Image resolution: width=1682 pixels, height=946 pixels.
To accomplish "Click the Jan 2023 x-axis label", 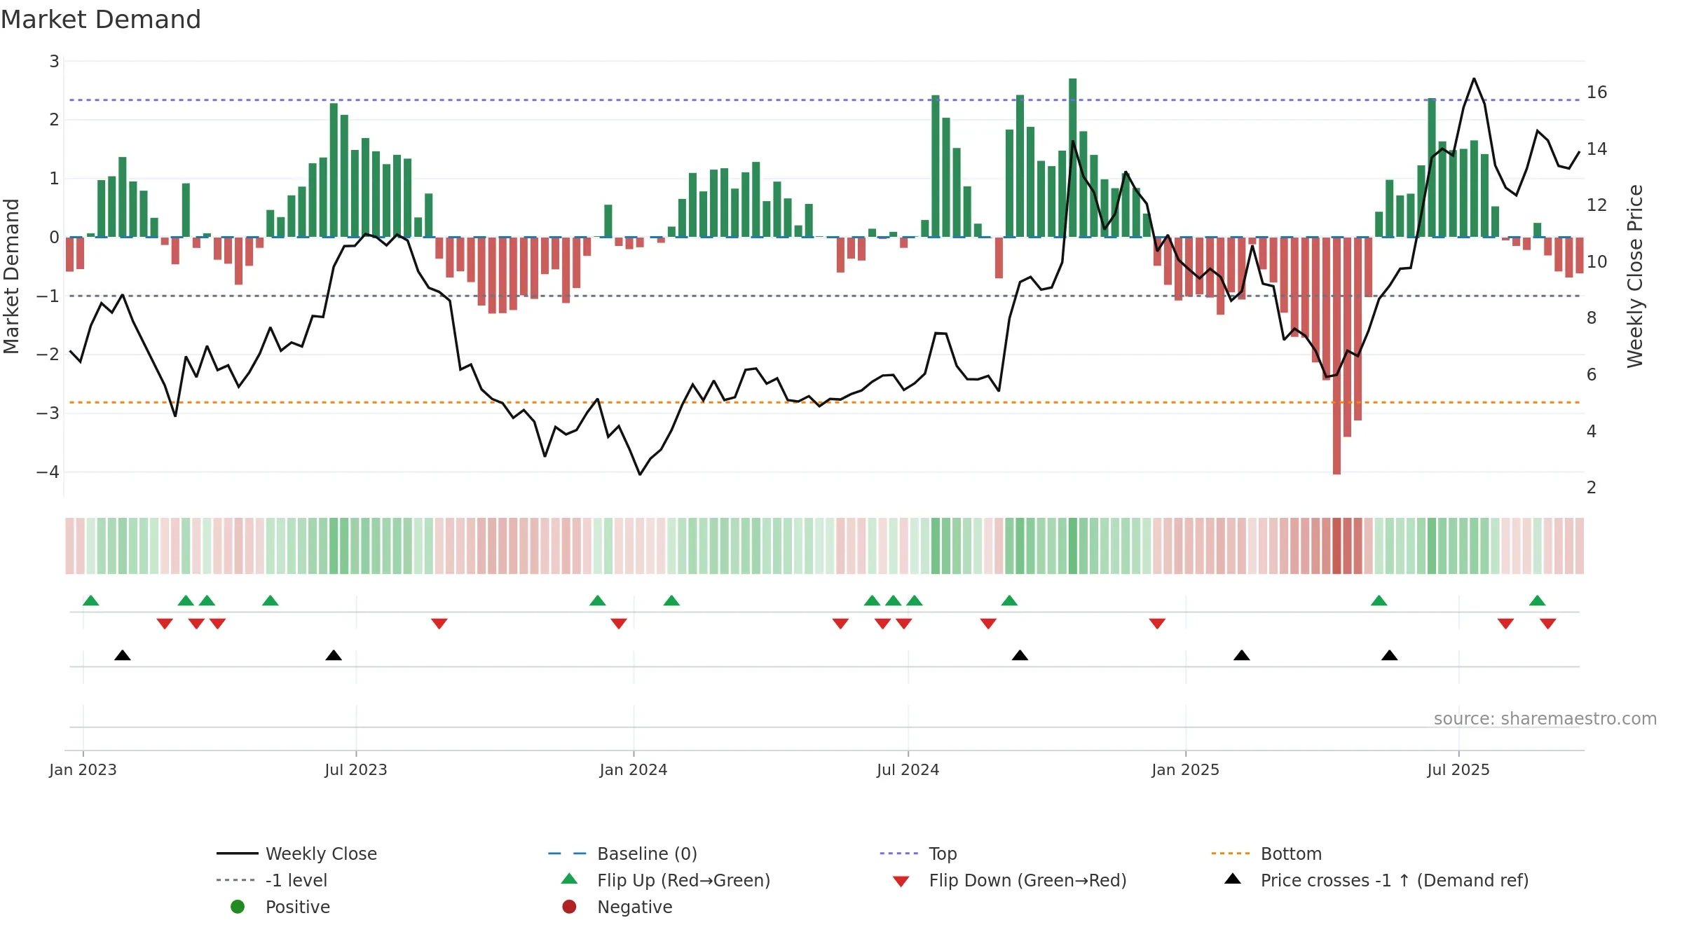I will (83, 769).
